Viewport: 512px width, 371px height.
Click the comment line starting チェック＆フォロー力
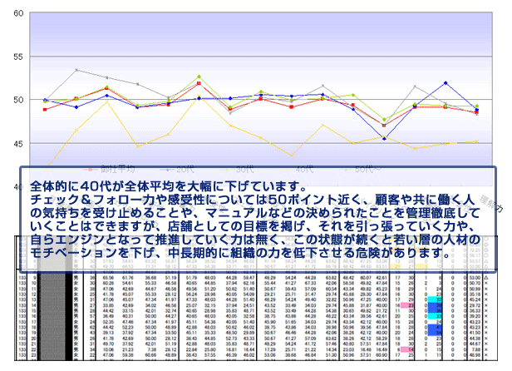(251, 200)
